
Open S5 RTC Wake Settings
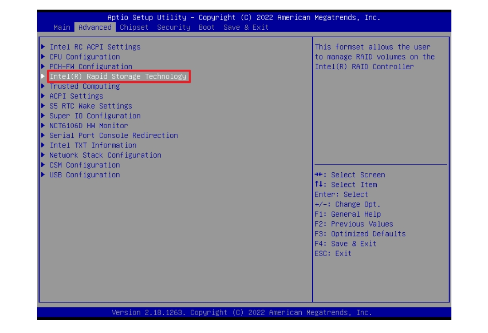pyautogui.click(x=91, y=106)
